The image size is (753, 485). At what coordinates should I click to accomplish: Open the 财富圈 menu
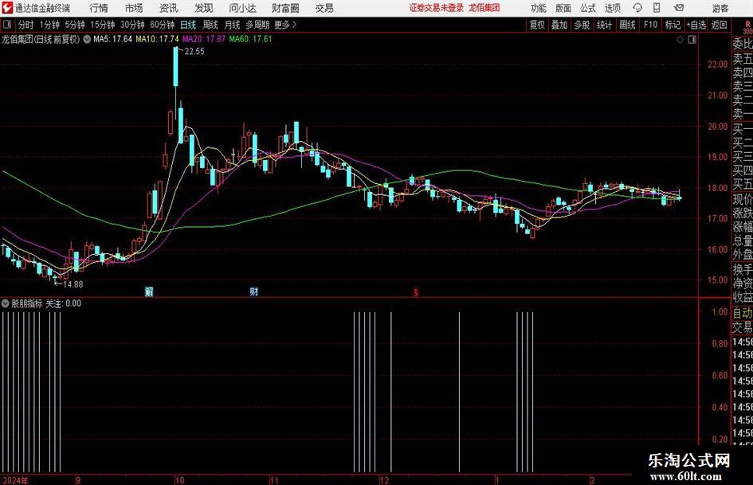285,8
